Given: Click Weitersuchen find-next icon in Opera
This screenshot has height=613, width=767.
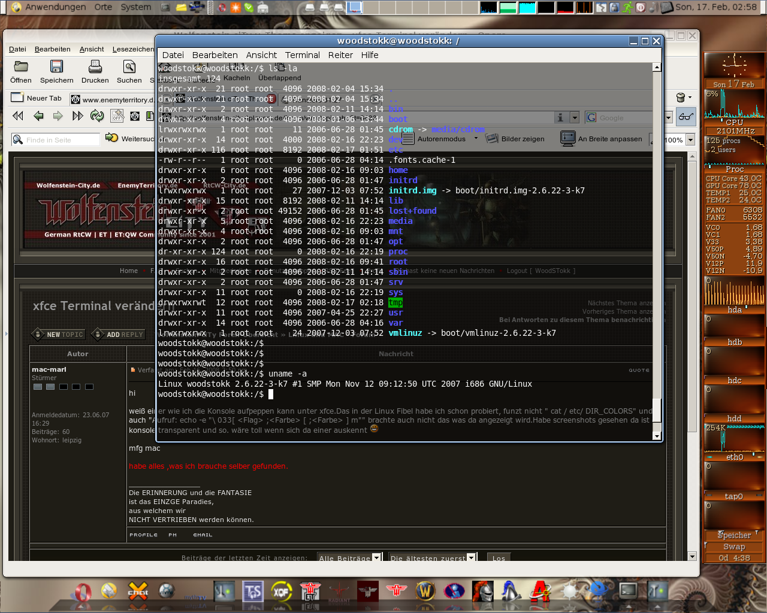Looking at the screenshot, I should [x=111, y=138].
